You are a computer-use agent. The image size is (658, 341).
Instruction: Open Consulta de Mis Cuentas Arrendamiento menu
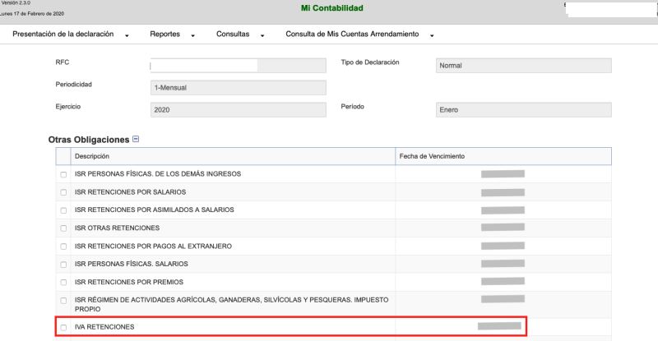tap(352, 34)
